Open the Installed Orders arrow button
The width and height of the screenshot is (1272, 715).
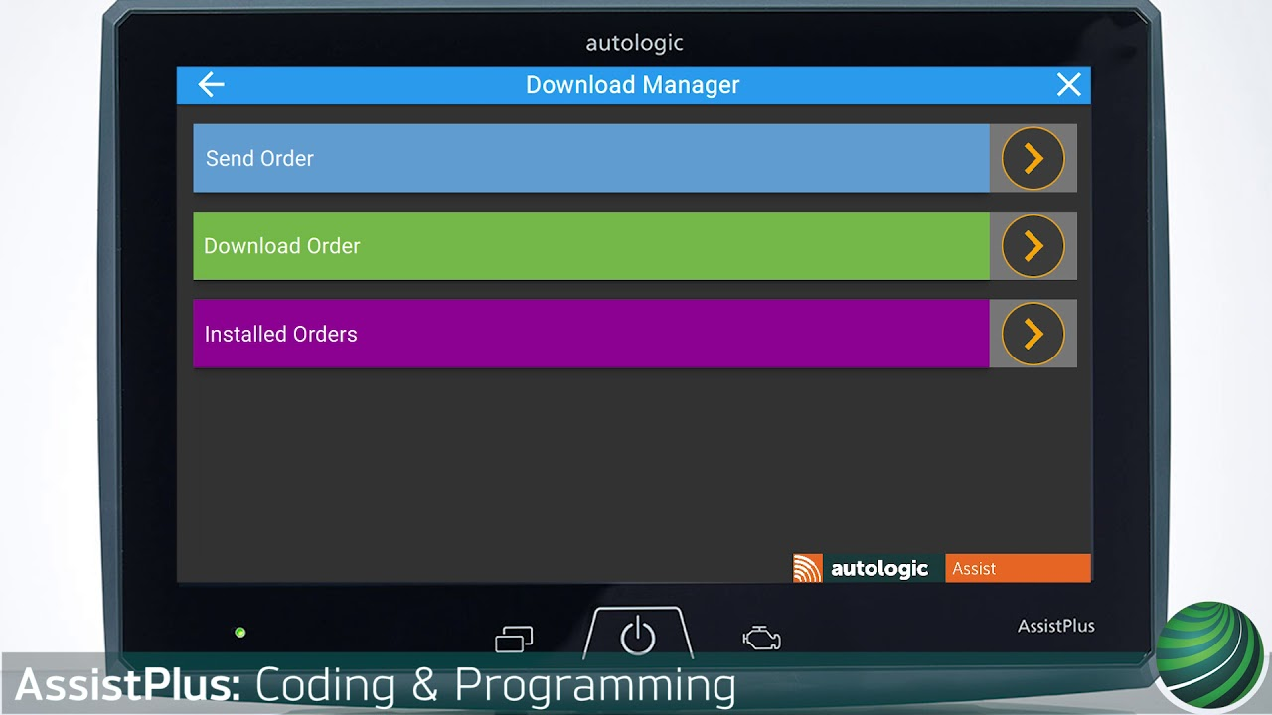1033,334
